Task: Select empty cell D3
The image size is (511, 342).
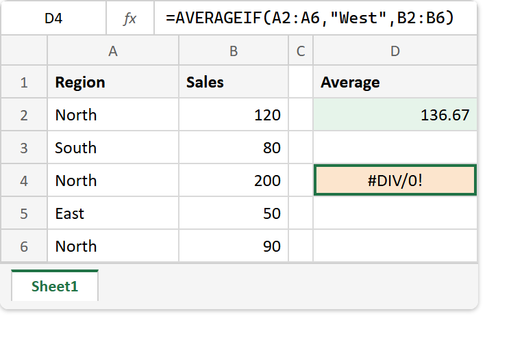Action: pos(395,148)
